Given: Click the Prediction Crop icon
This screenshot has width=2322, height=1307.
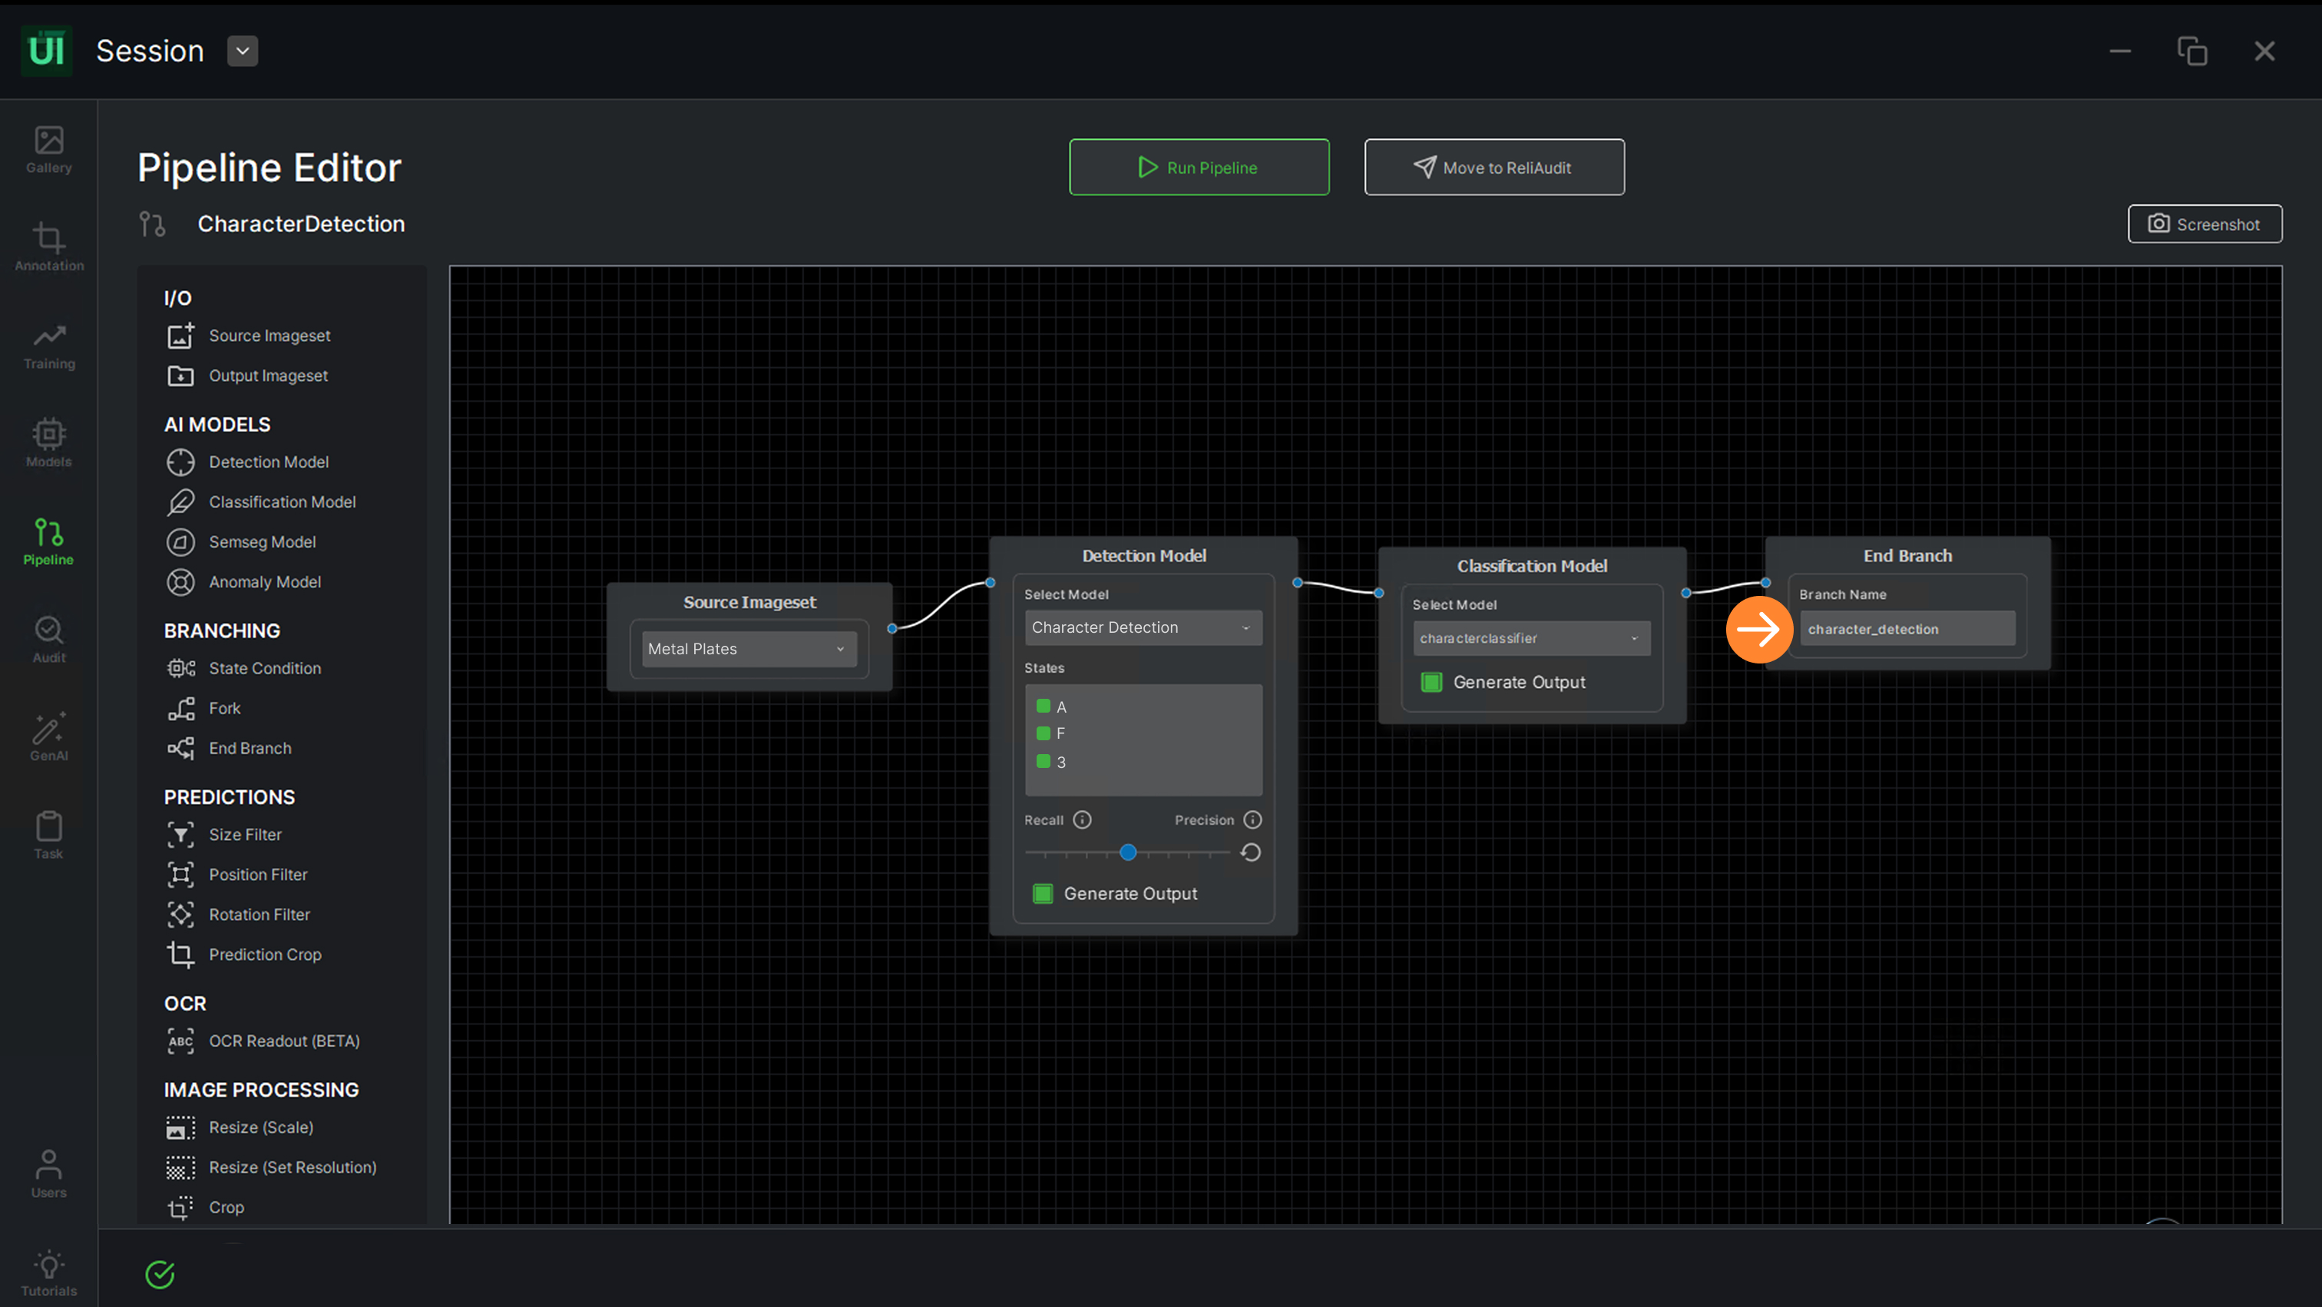Looking at the screenshot, I should pos(180,955).
